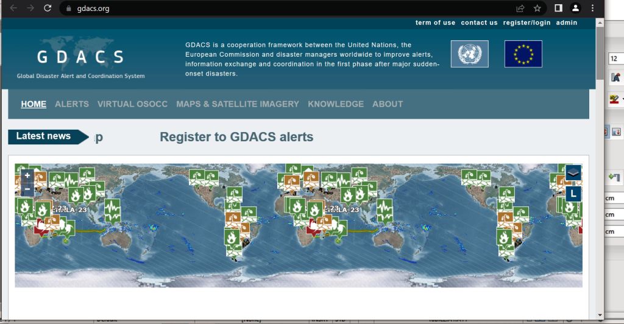Click the United Nations logo
This screenshot has height=324, width=624.
point(469,54)
